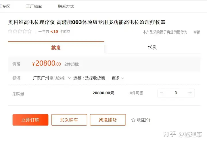Switch to the 代发 tab

tap(152, 47)
